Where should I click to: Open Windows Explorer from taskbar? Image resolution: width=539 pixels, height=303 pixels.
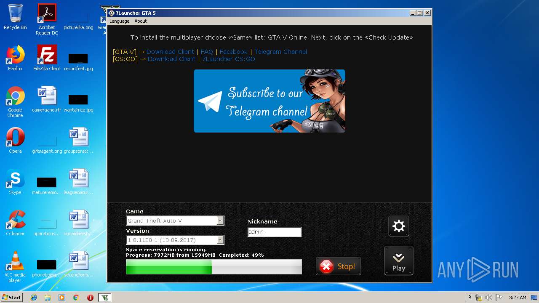tap(48, 297)
